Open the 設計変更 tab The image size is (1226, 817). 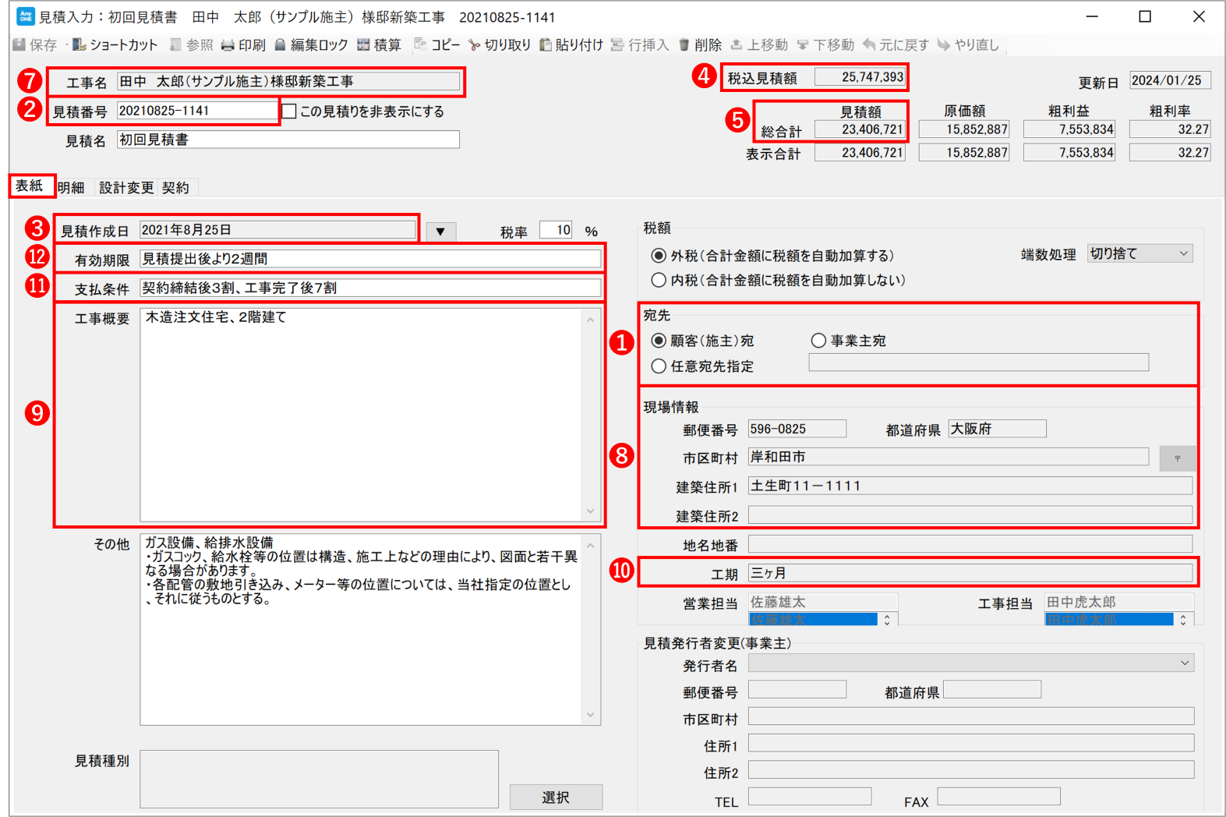click(x=126, y=188)
